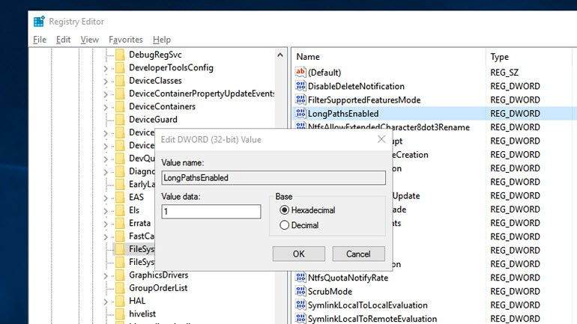Screen dimensions: 577x324
Task: Select the NtfsQuotaNotifyRate value name
Action: [348, 278]
